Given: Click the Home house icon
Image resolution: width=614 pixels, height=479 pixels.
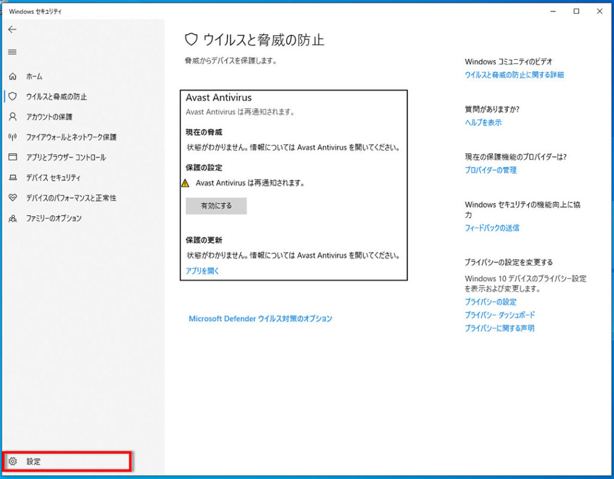Looking at the screenshot, I should pos(13,77).
